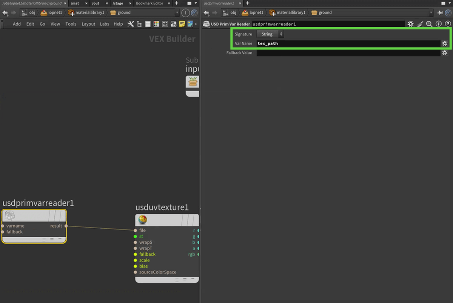Click the Var Name field containing tex_path
453x303 pixels.
pyautogui.click(x=348, y=43)
